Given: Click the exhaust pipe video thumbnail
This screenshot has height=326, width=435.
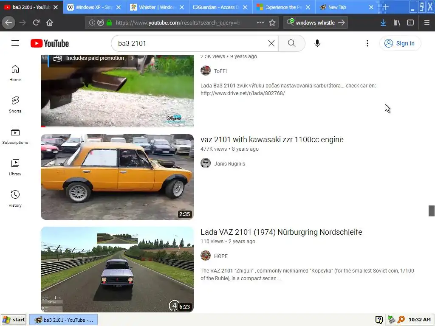Looking at the screenshot, I should coord(117,91).
